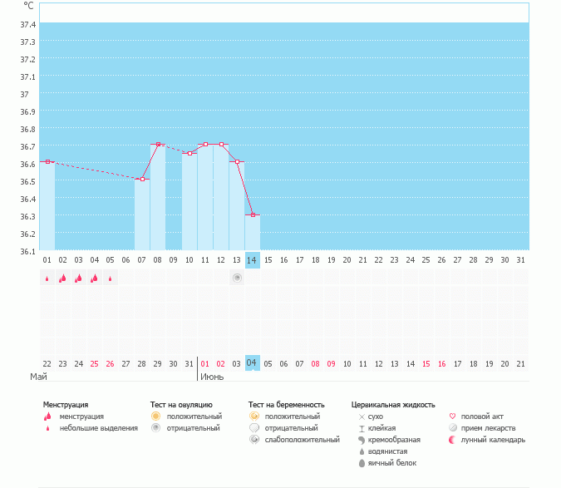Click the light spotting icon on cycle day 01
561x488 pixels.
(47, 279)
